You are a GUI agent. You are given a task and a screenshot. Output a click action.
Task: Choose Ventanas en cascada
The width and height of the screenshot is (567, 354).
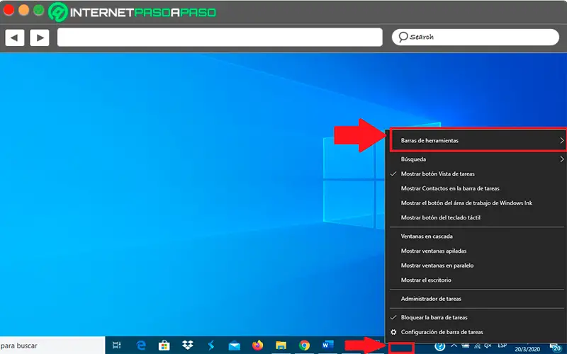pos(477,236)
